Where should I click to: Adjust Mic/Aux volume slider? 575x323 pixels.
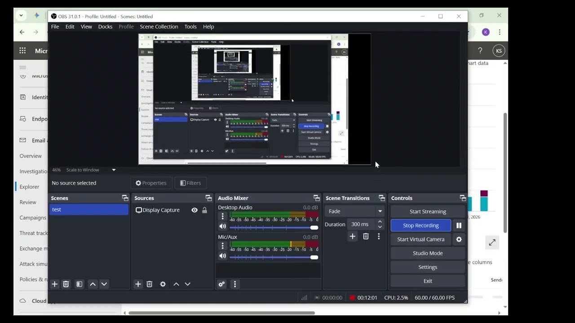pos(274,257)
